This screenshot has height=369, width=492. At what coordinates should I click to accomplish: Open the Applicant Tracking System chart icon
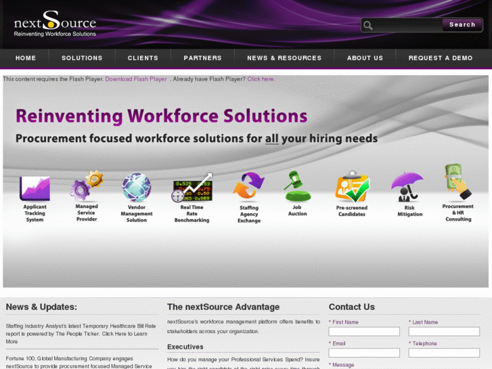click(35, 188)
